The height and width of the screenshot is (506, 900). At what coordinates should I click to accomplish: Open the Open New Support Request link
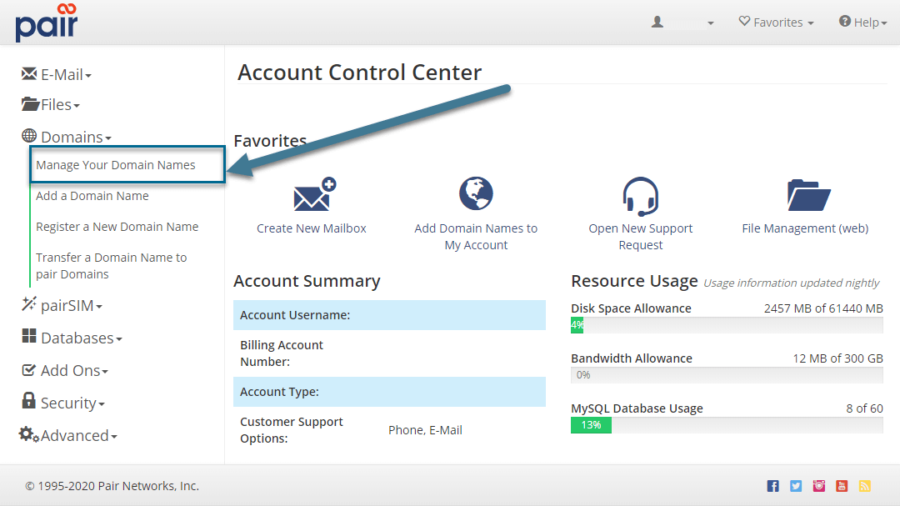point(641,236)
